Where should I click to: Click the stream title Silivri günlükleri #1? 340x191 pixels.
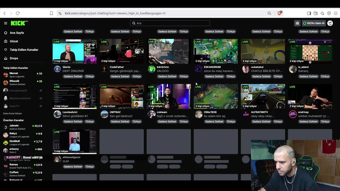click(75, 116)
